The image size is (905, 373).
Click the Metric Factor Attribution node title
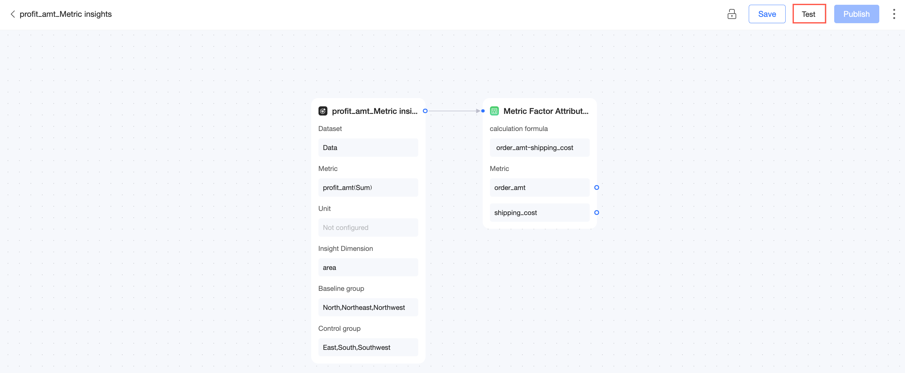click(546, 111)
